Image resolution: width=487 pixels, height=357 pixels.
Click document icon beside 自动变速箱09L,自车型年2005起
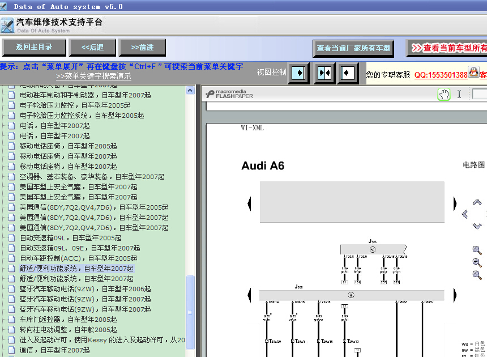point(11,238)
